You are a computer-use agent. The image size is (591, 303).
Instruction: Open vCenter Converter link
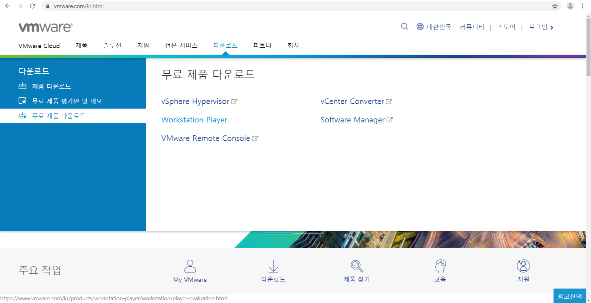coord(352,101)
